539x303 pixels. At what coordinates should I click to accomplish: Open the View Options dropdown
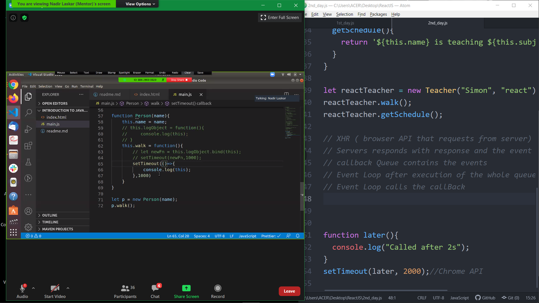click(x=137, y=4)
